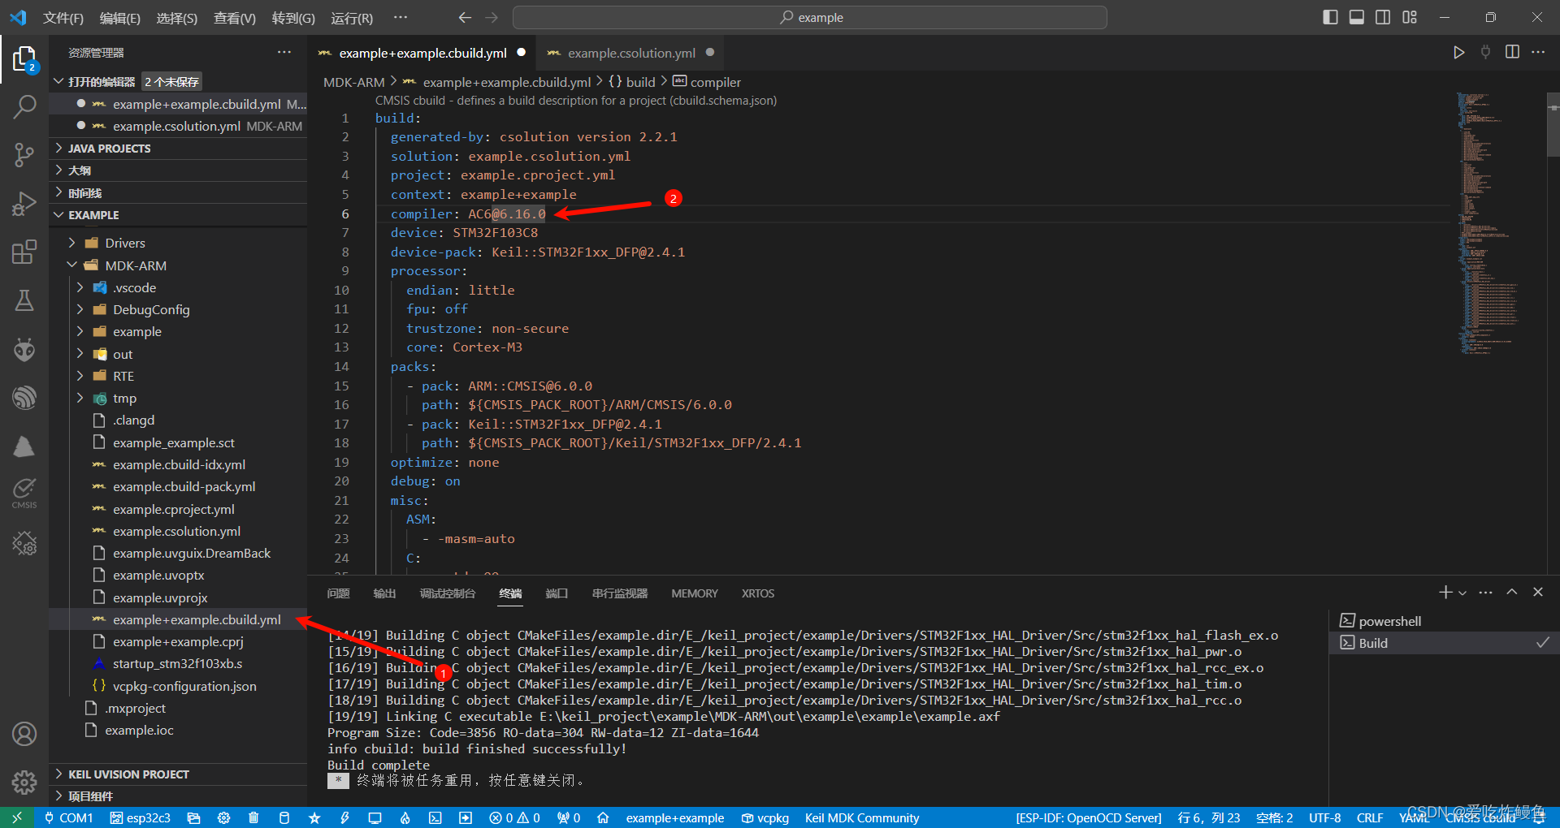Click the title bar search box

(x=810, y=17)
